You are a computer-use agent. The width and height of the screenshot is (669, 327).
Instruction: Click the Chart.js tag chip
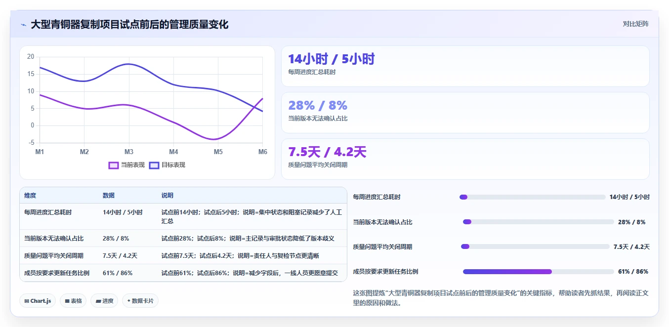click(x=38, y=301)
